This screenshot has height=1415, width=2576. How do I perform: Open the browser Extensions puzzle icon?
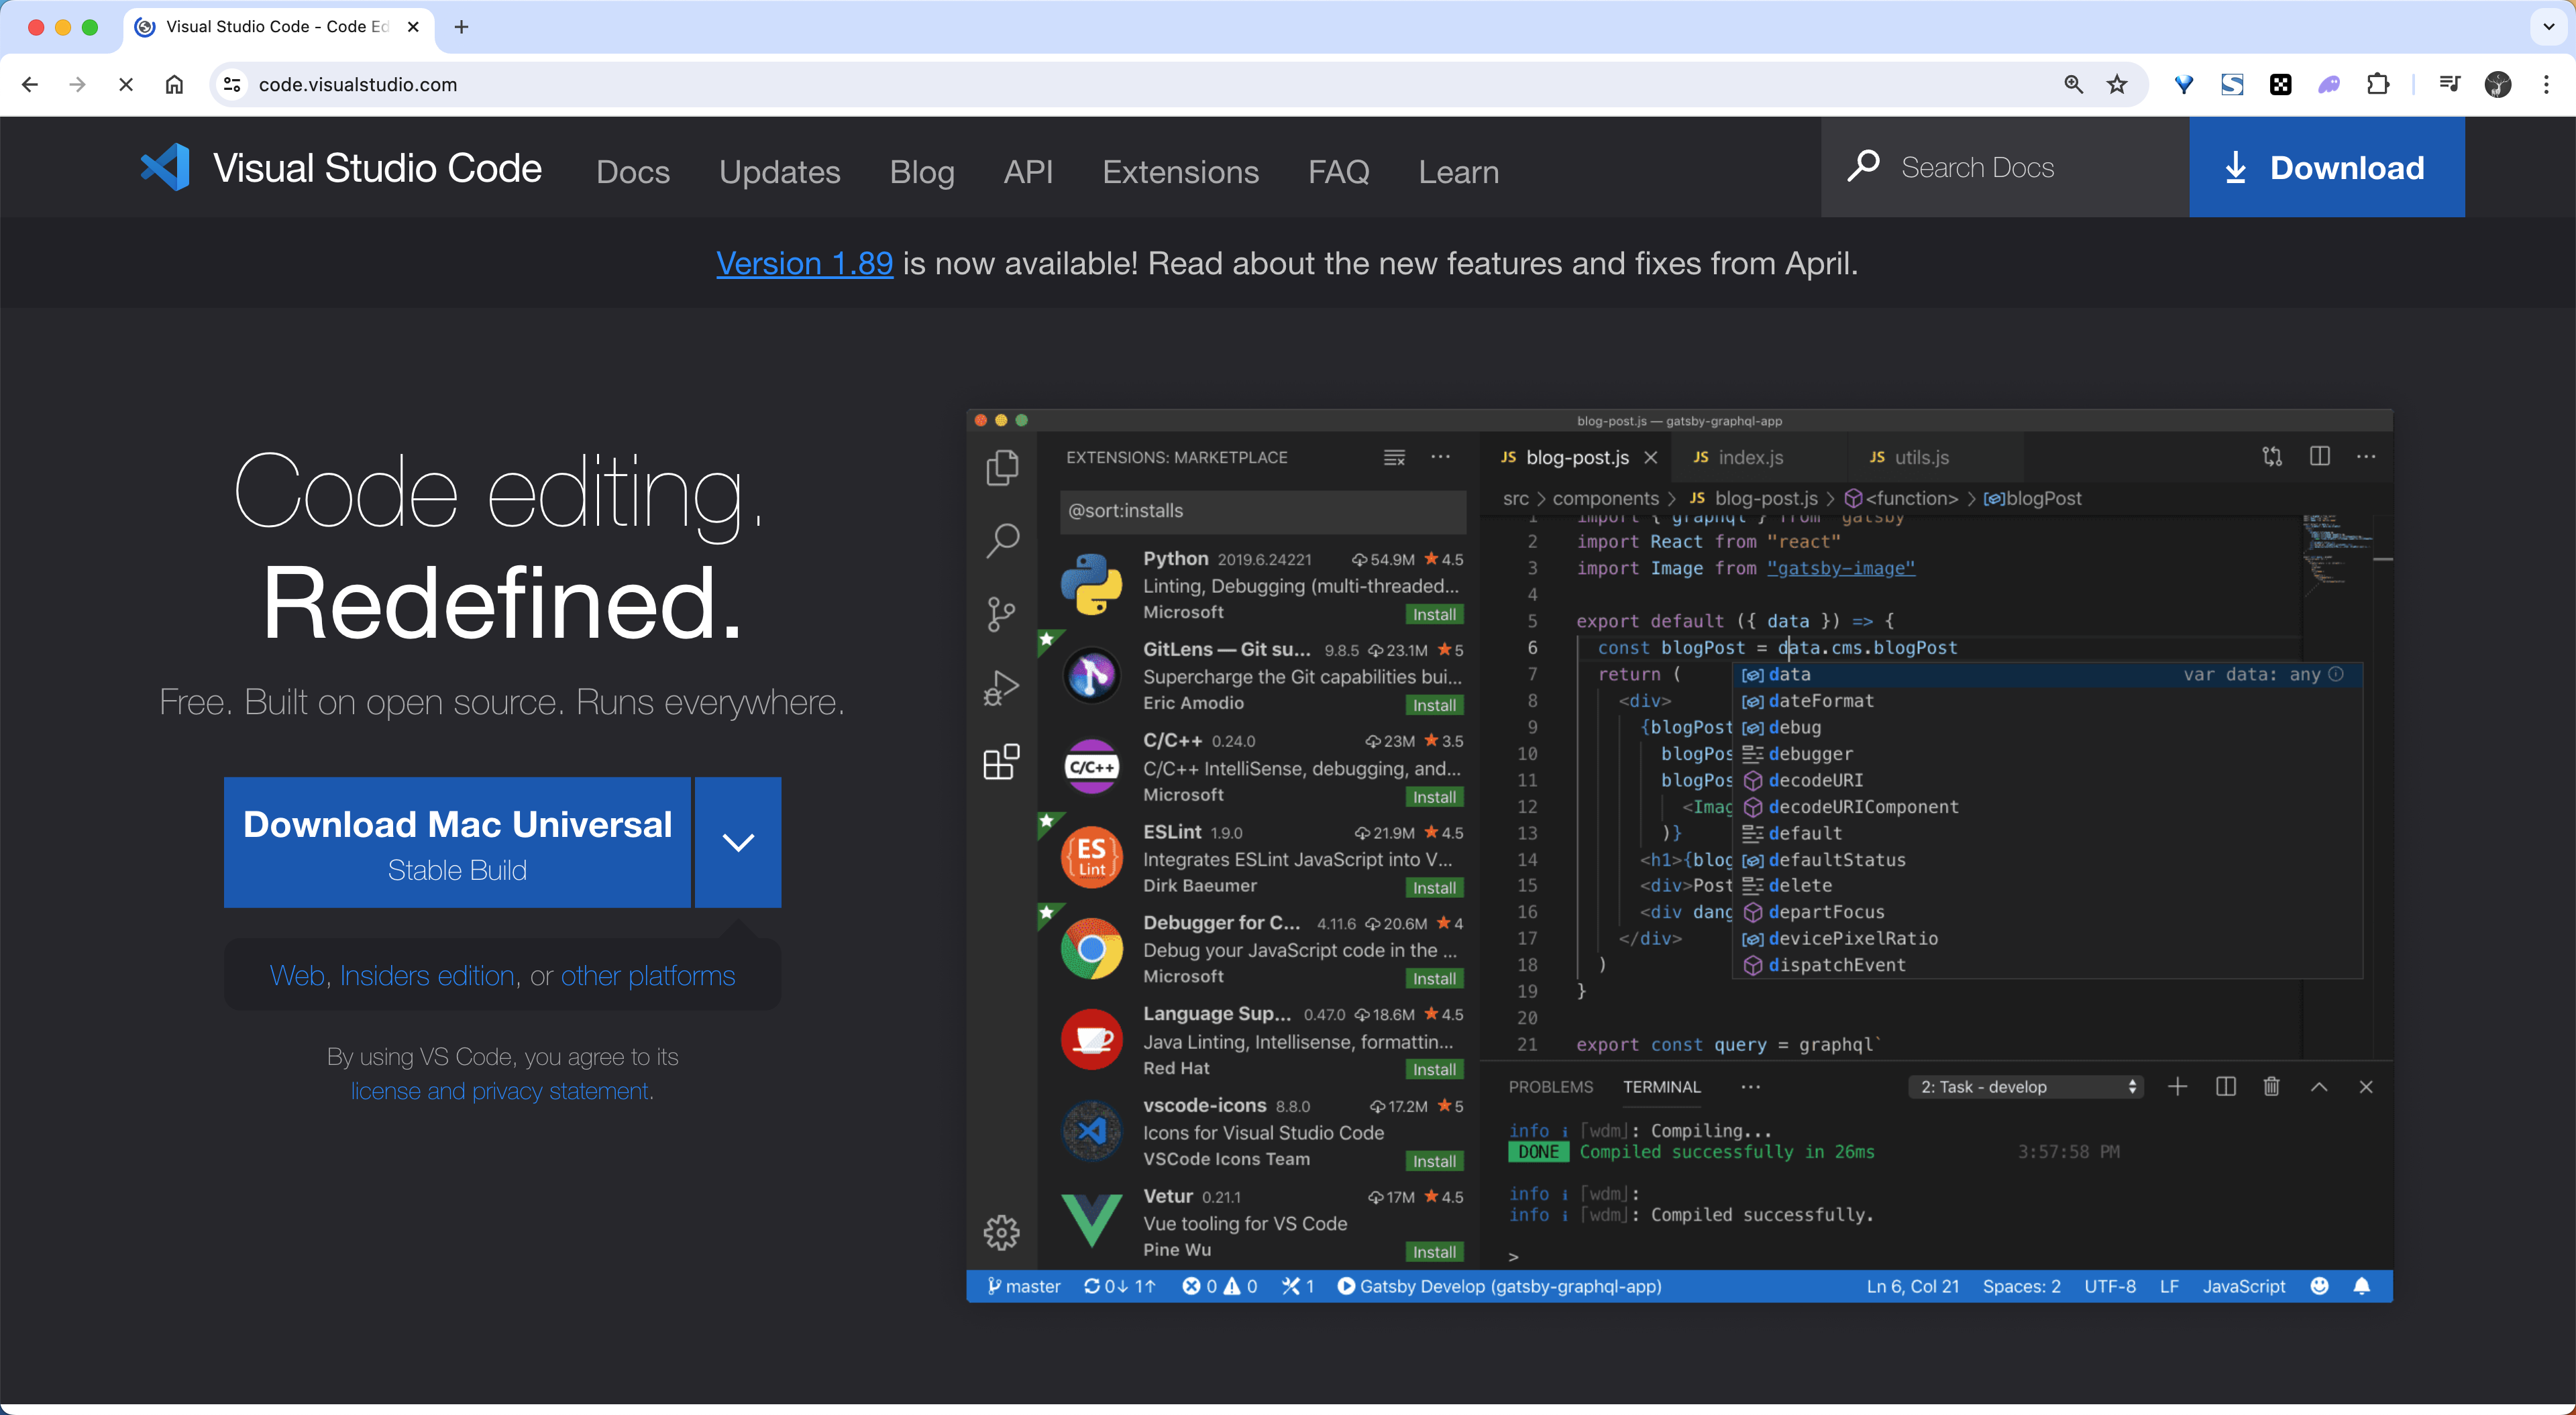2379,85
